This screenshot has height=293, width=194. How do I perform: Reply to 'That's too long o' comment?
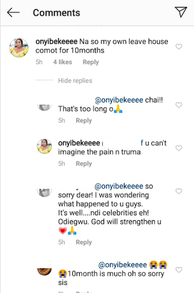tap(84, 120)
